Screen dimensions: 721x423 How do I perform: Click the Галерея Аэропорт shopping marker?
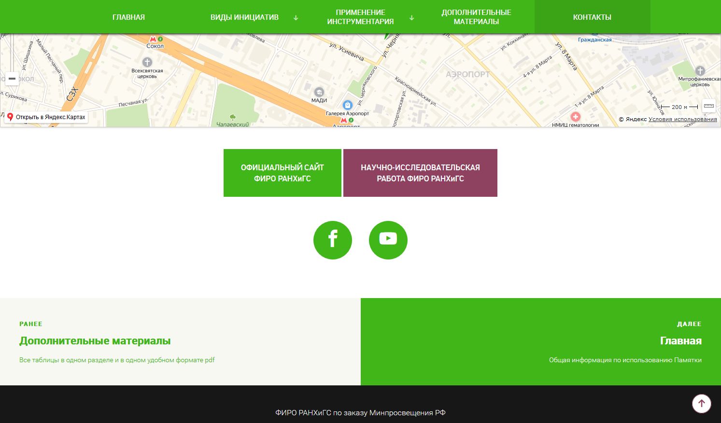tap(347, 105)
